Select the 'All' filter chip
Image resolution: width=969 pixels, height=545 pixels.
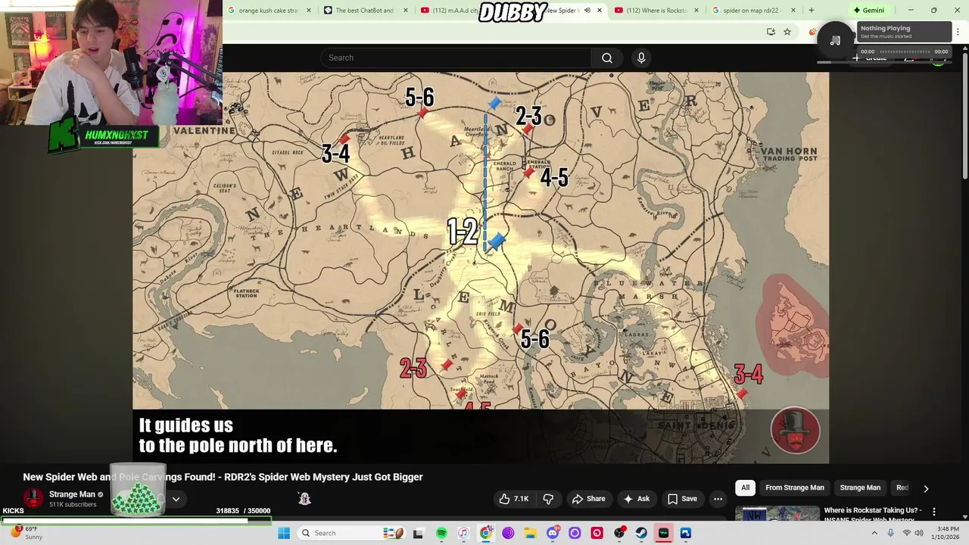745,487
